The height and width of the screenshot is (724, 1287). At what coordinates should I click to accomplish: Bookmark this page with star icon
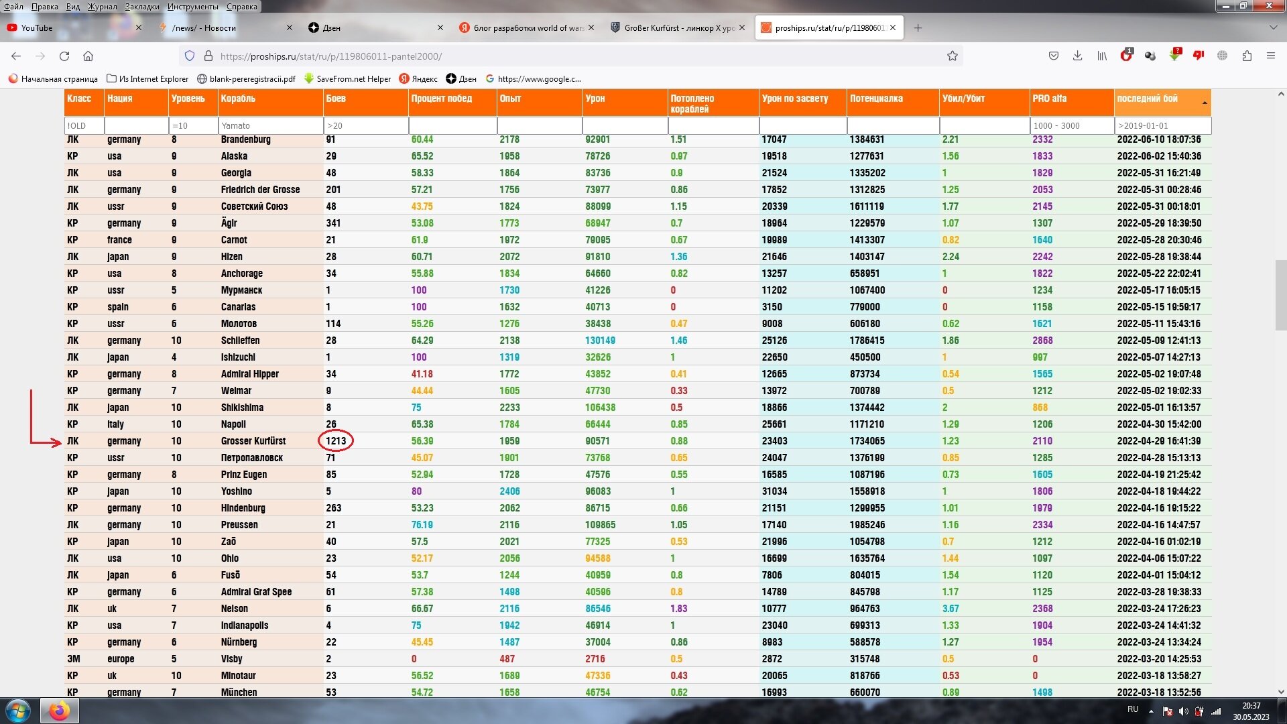pyautogui.click(x=952, y=56)
